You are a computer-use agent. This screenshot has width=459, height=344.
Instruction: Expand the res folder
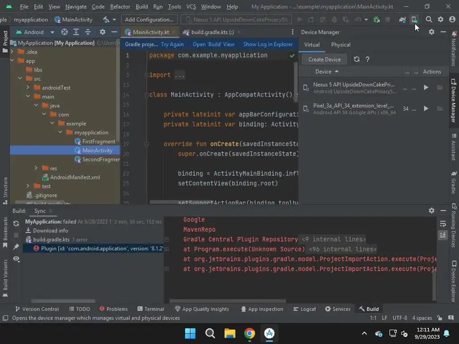(x=36, y=168)
